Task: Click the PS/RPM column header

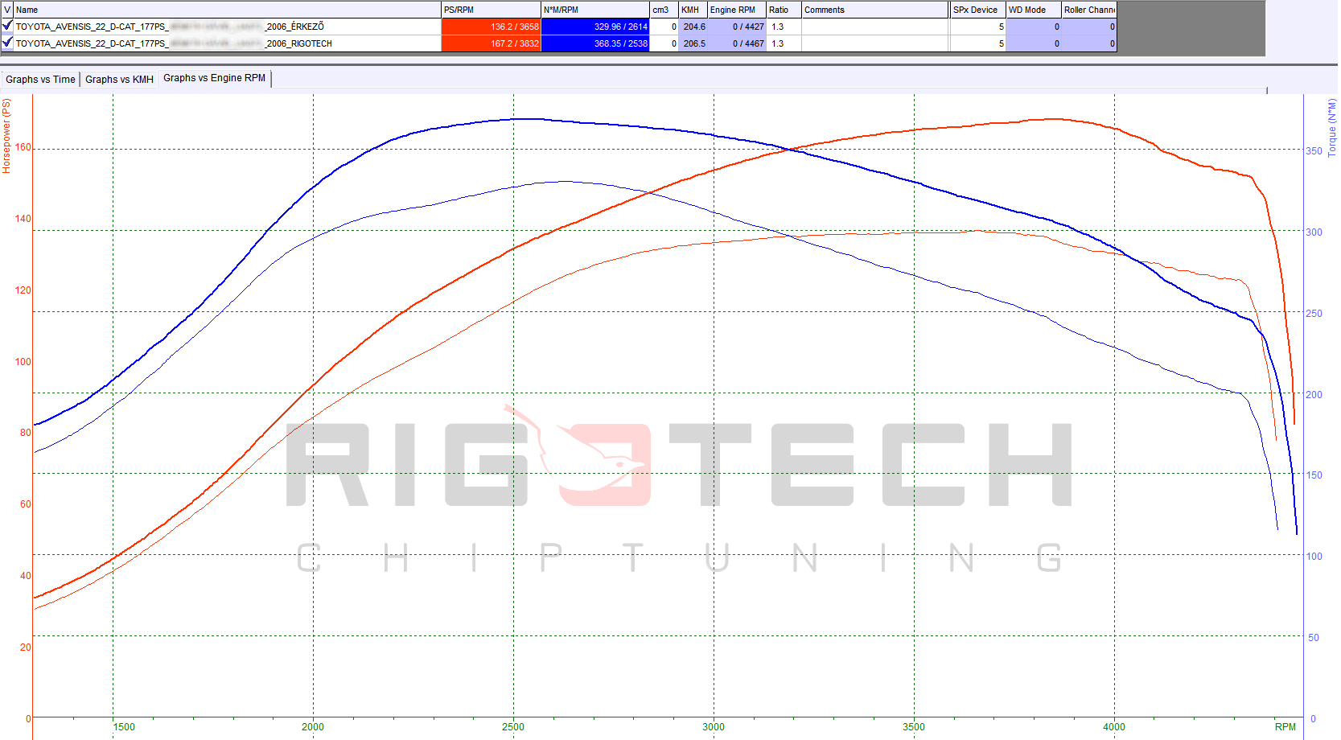Action: (491, 10)
